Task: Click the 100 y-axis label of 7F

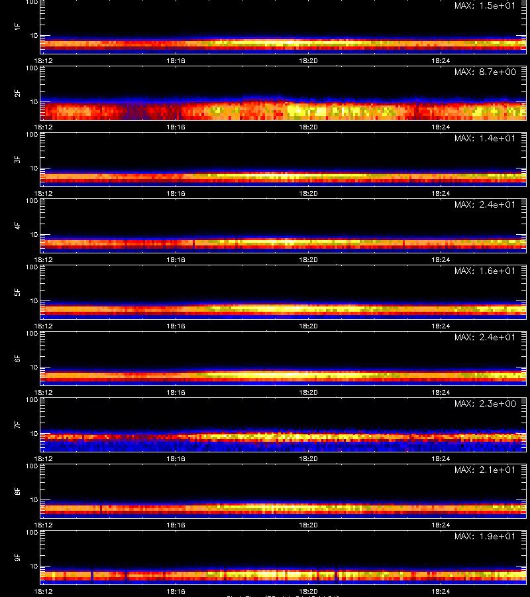Action: point(32,400)
